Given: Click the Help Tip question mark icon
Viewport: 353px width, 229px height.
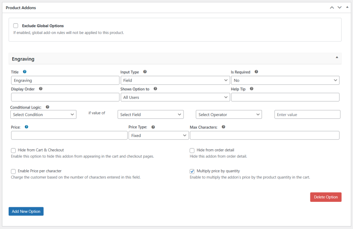Looking at the screenshot, I should pyautogui.click(x=251, y=89).
